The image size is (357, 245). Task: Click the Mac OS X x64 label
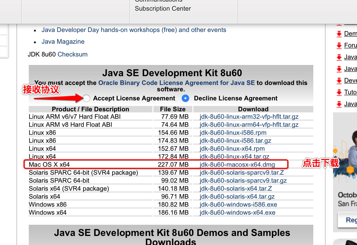coord(49,165)
